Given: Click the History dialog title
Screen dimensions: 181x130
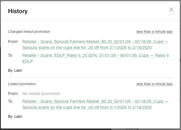Looking at the screenshot, I should point(18,11).
